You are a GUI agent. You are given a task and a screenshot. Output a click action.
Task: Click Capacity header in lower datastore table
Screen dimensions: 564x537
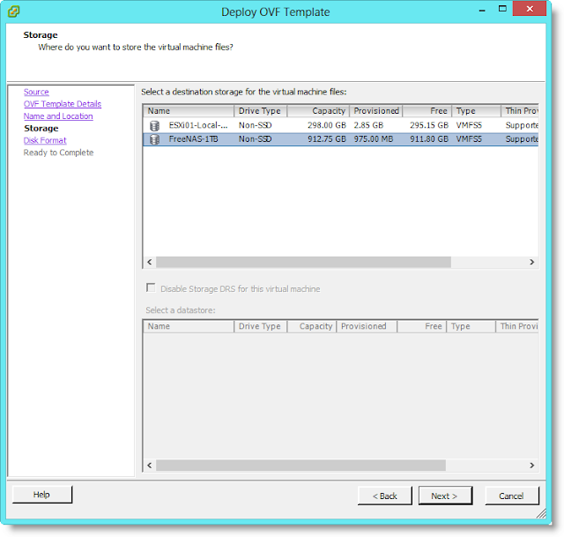[x=312, y=326]
